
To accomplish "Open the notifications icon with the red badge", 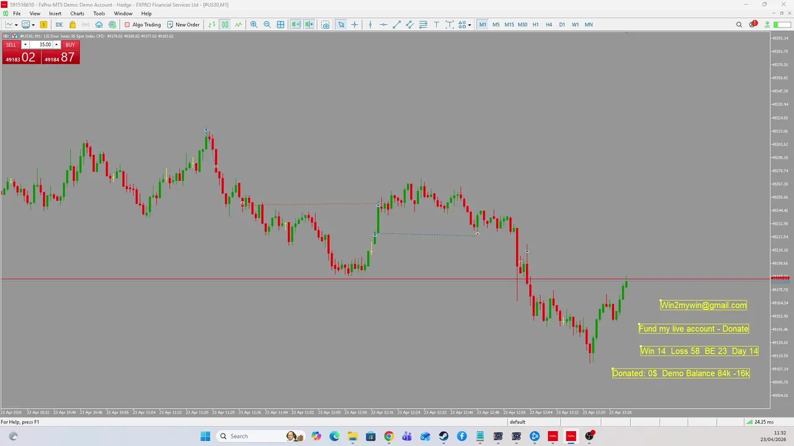I will point(752,25).
